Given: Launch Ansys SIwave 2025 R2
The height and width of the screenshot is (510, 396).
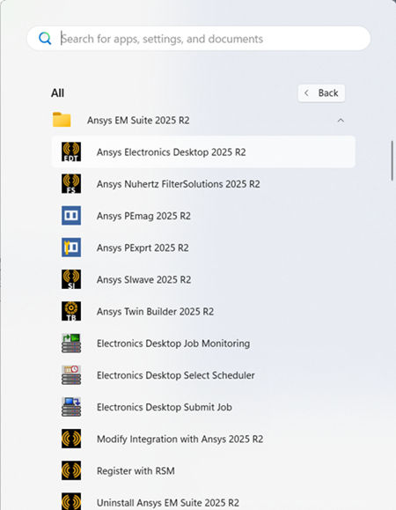Looking at the screenshot, I should coord(203,279).
